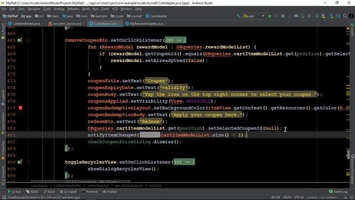
Task: Click the user icon at toolbar end
Action: click(x=351, y=16)
